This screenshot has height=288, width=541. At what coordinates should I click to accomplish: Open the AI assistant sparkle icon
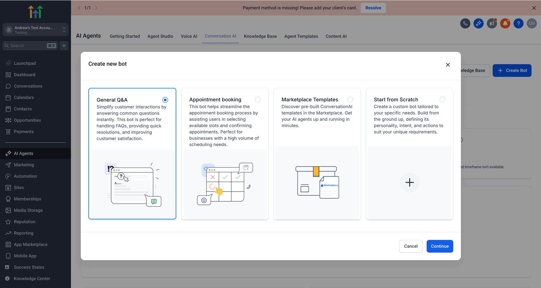(478, 23)
